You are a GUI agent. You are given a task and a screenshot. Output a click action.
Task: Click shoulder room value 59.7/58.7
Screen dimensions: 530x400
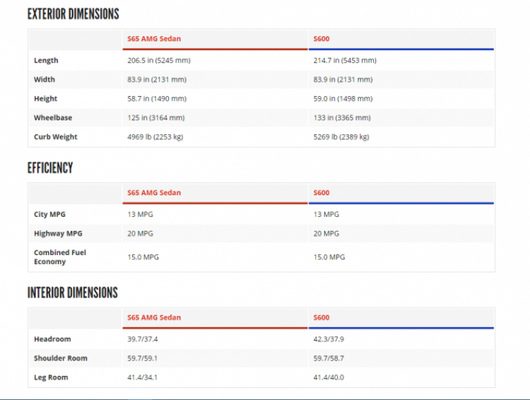point(329,358)
